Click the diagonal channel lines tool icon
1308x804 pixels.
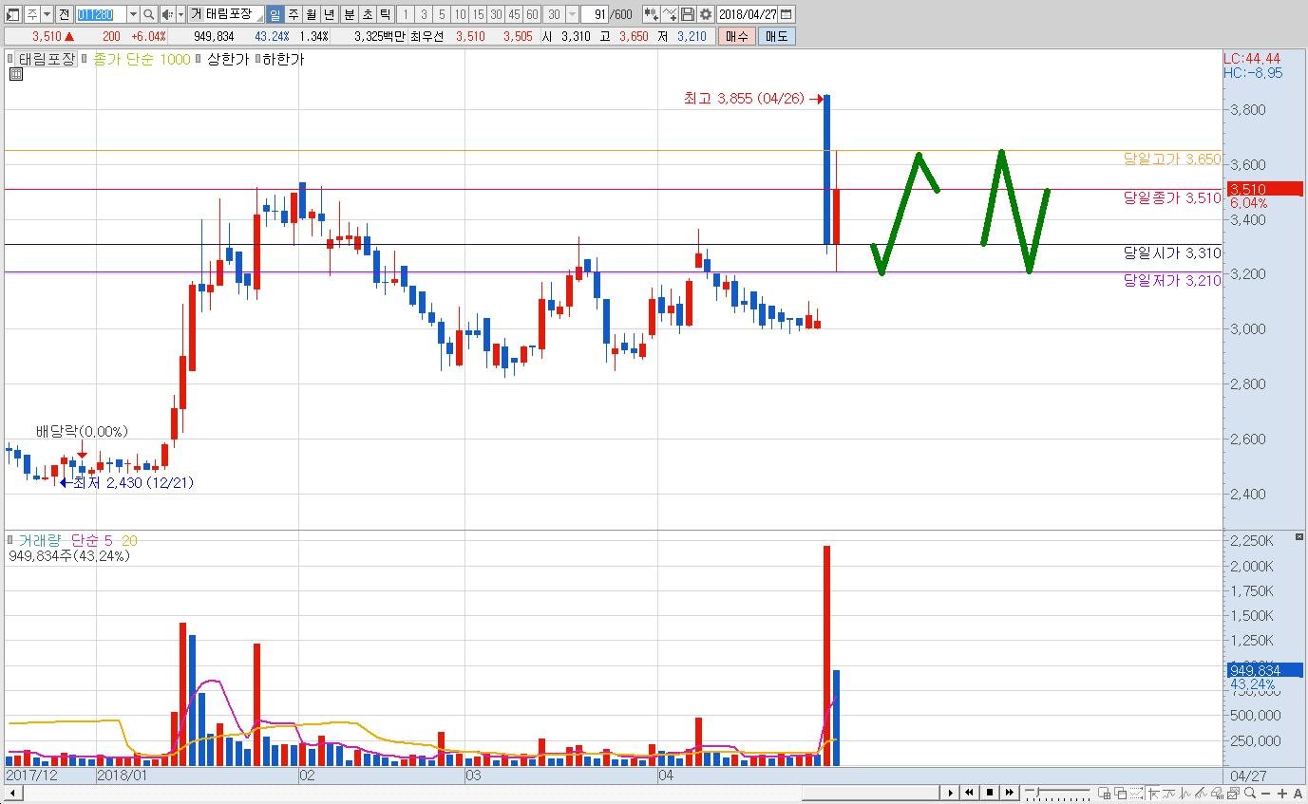point(1201,794)
